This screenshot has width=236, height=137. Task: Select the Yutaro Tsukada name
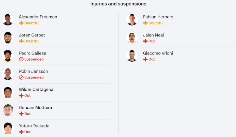pyautogui.click(x=34, y=126)
